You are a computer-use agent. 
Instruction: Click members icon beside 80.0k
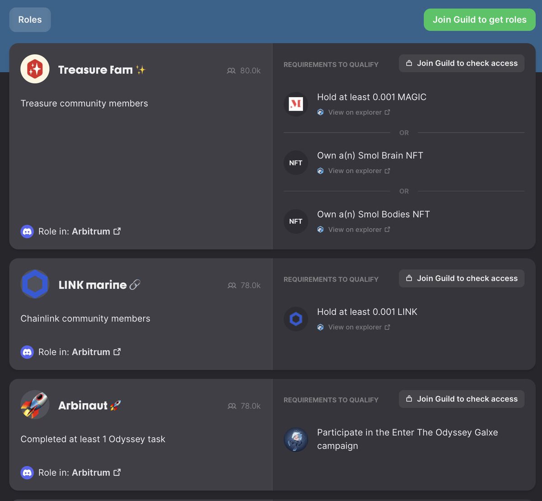[231, 71]
